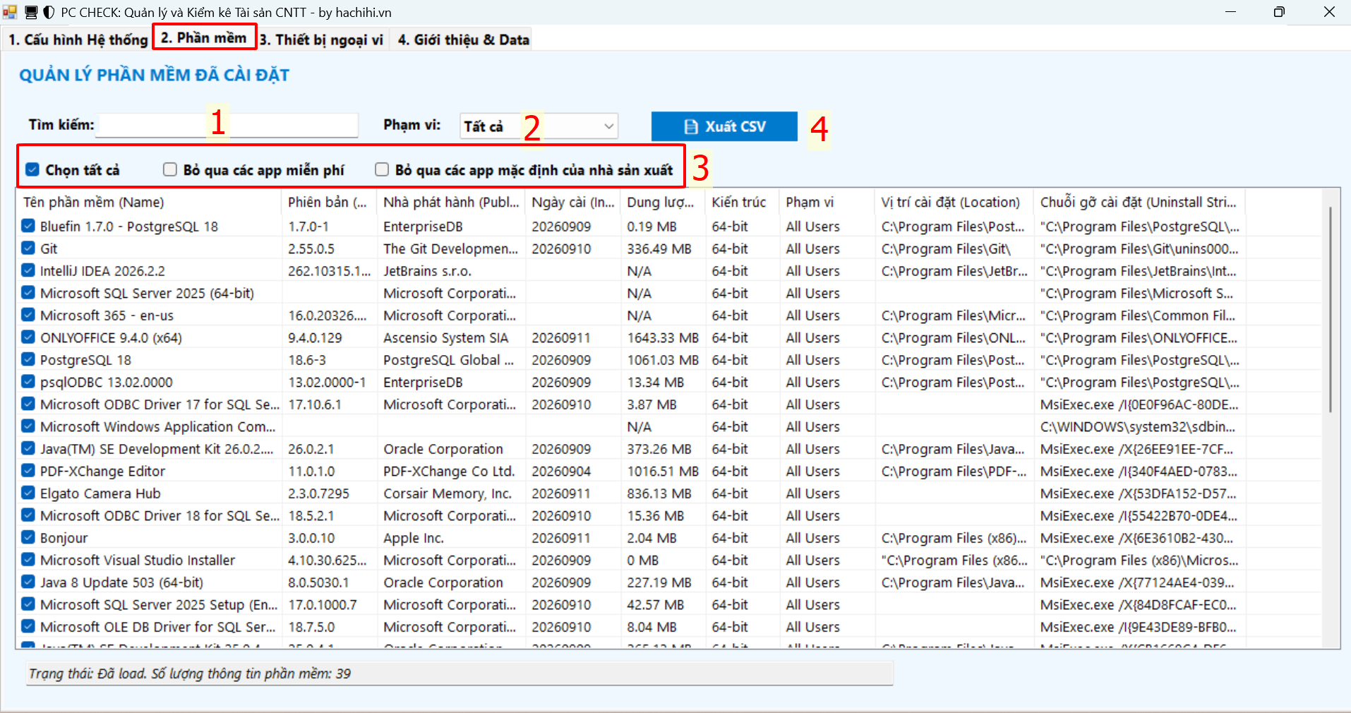Click the location cell 'C:\Program Files\PDF-...'
Image resolution: width=1351 pixels, height=713 pixels.
click(954, 471)
